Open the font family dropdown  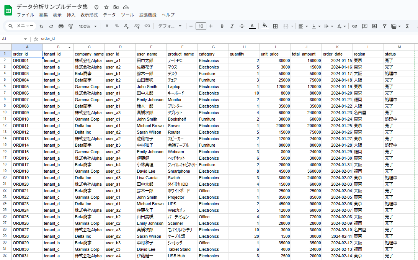(170, 26)
